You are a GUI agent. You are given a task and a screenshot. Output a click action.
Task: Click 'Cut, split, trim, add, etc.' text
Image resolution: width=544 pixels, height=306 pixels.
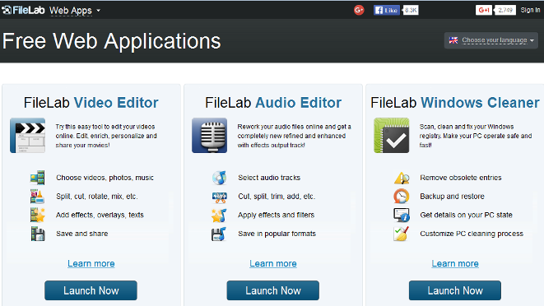tap(277, 197)
